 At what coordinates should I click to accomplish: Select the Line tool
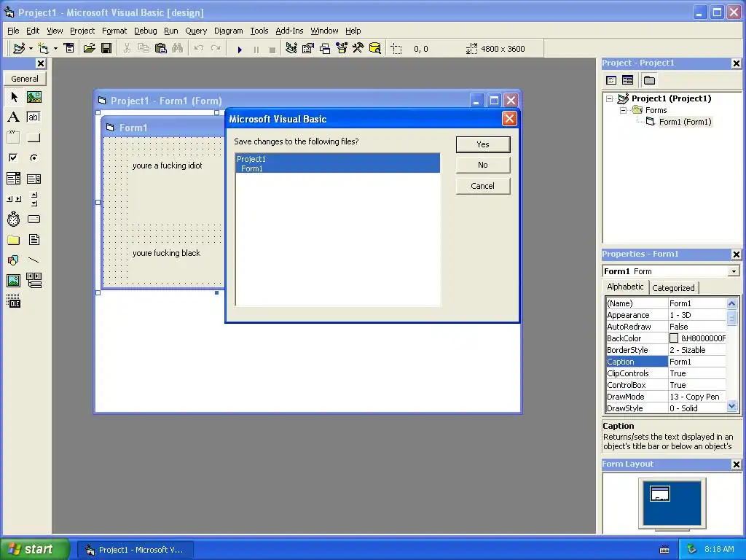[x=34, y=260]
